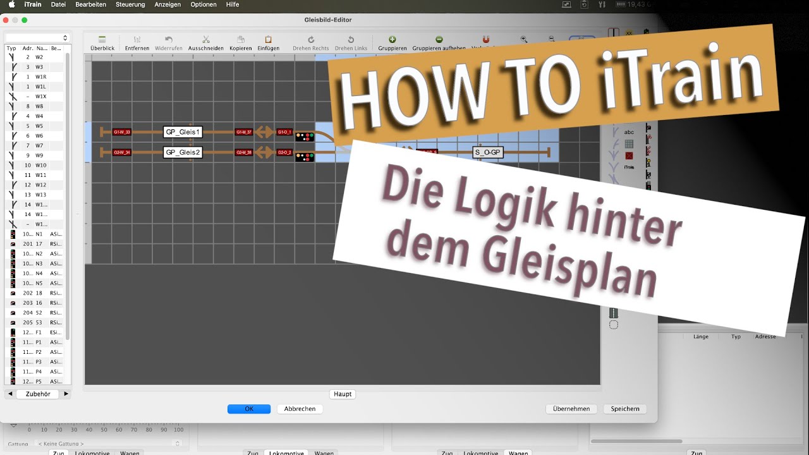Click the Adr. column header in accessory list
The height and width of the screenshot is (455, 809).
(28, 48)
